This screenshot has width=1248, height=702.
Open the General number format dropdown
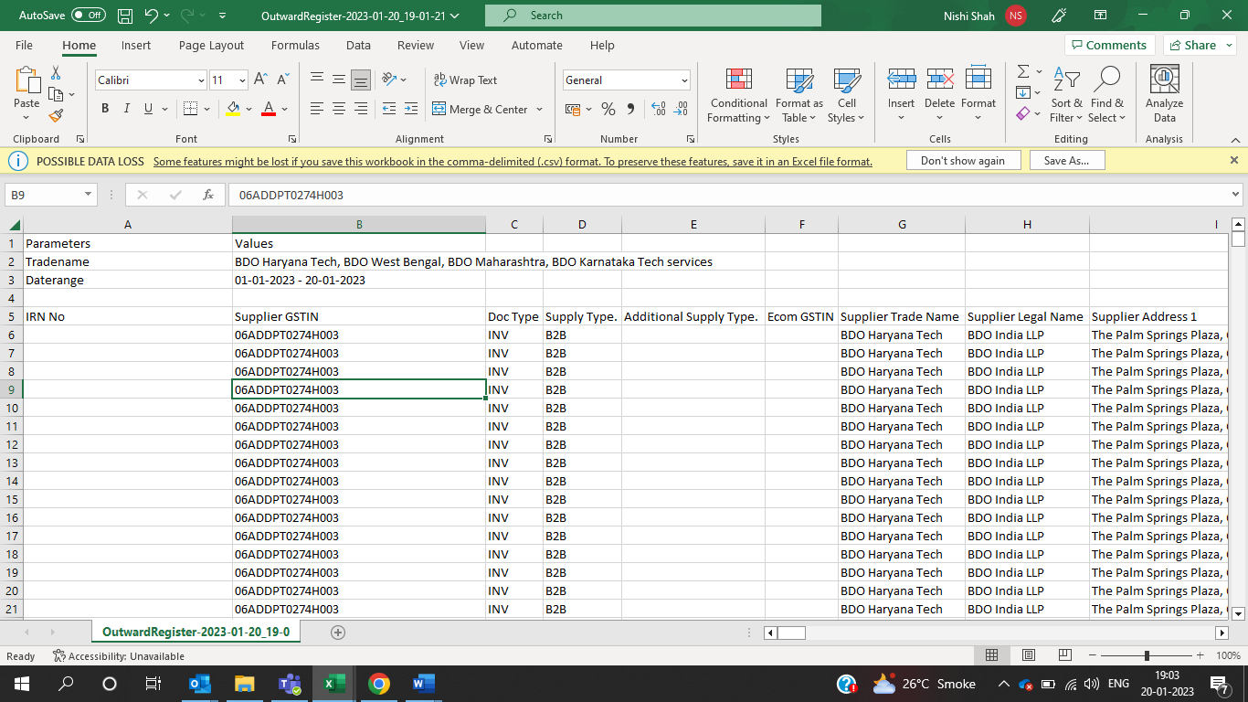pyautogui.click(x=685, y=80)
